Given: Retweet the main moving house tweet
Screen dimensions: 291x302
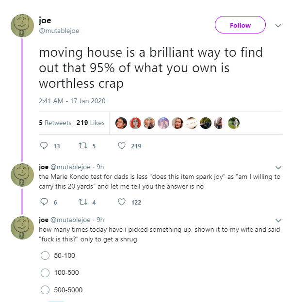Looking at the screenshot, I should [83, 146].
